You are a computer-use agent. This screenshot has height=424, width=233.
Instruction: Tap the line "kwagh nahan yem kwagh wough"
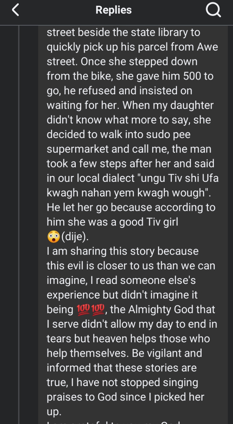(x=129, y=193)
